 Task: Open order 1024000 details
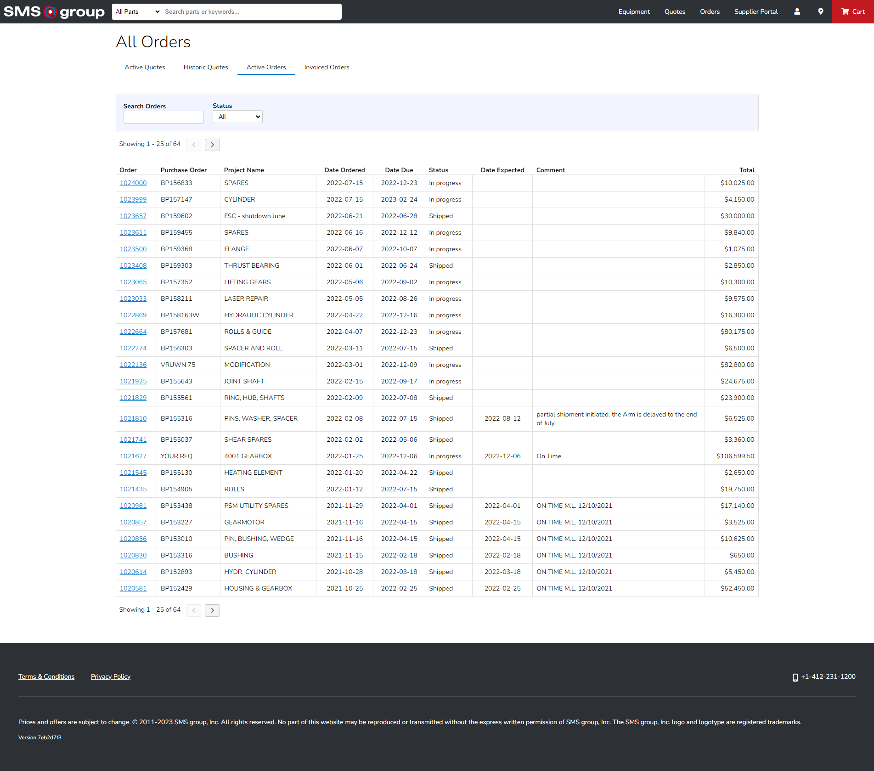[133, 183]
